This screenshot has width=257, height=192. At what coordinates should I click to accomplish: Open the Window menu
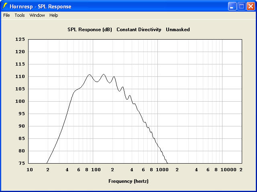pos(37,15)
